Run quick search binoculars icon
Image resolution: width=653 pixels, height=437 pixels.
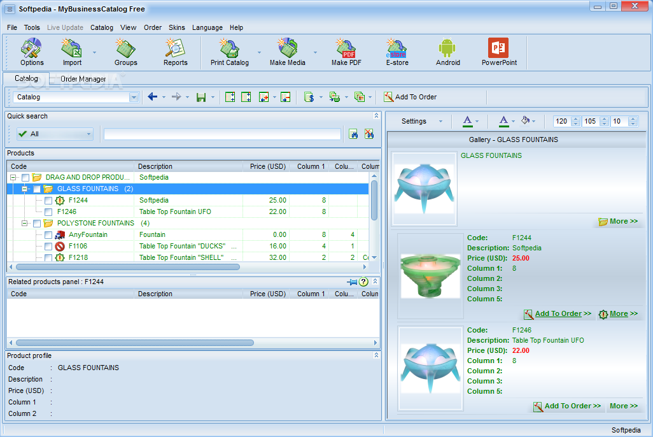(x=353, y=134)
